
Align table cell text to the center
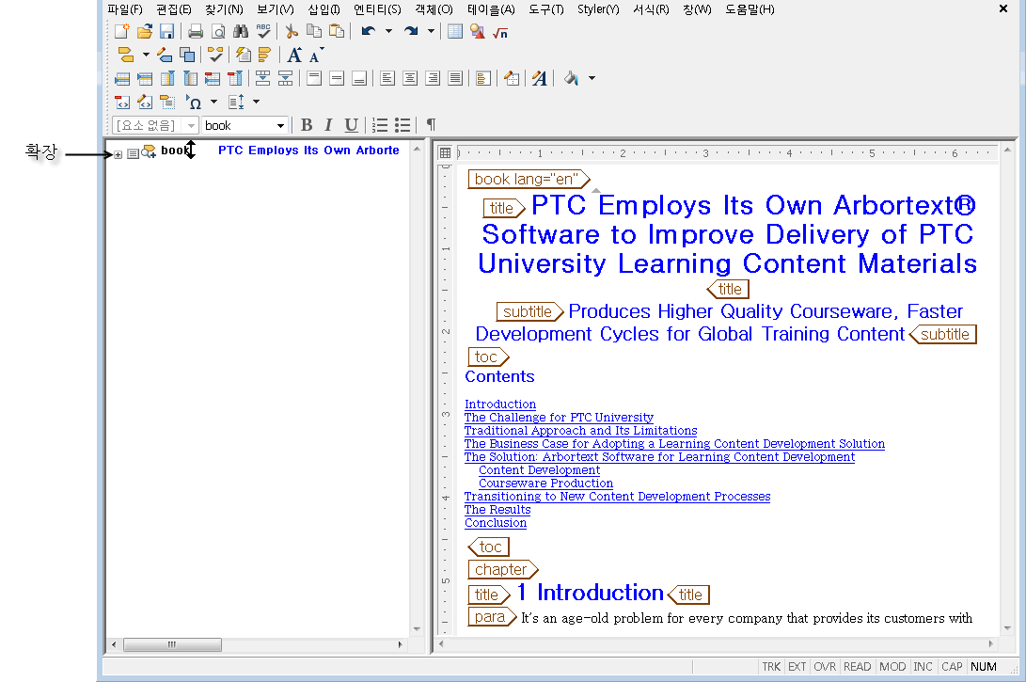tap(410, 78)
